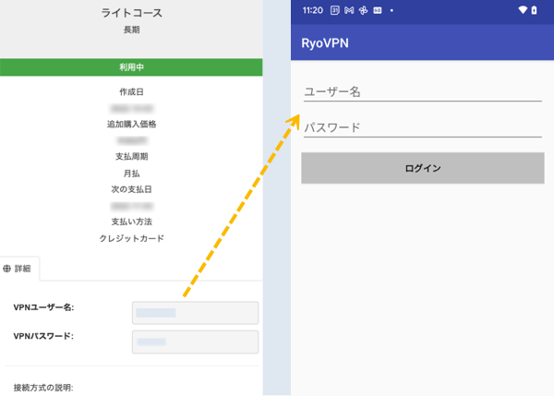Click the 支払い方法 label
The image size is (554, 396).
coord(131,222)
